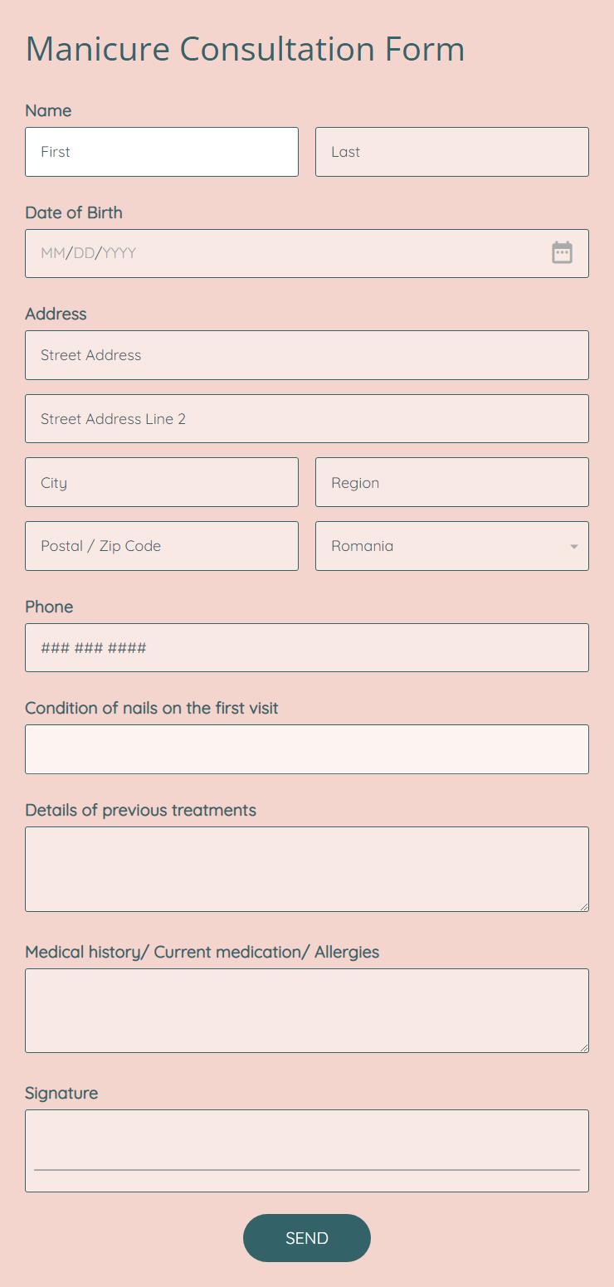The width and height of the screenshot is (614, 1287).
Task: Click the Phone number input field
Action: point(307,647)
